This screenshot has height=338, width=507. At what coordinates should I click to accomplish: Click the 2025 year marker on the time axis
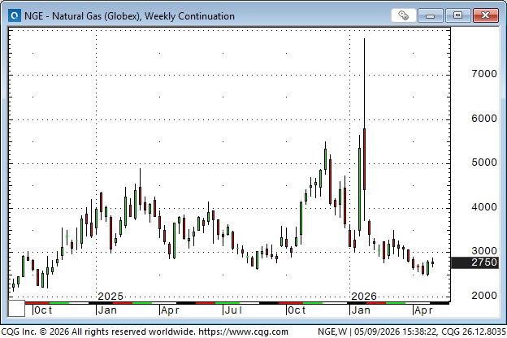pyautogui.click(x=110, y=296)
